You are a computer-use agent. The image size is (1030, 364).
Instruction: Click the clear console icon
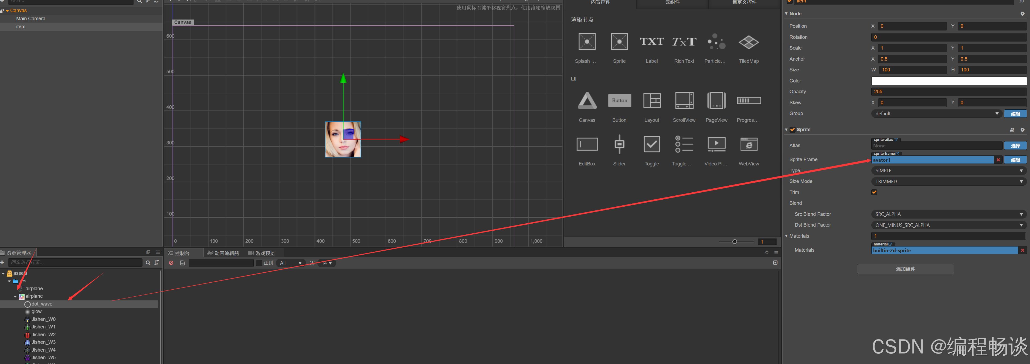tap(171, 263)
